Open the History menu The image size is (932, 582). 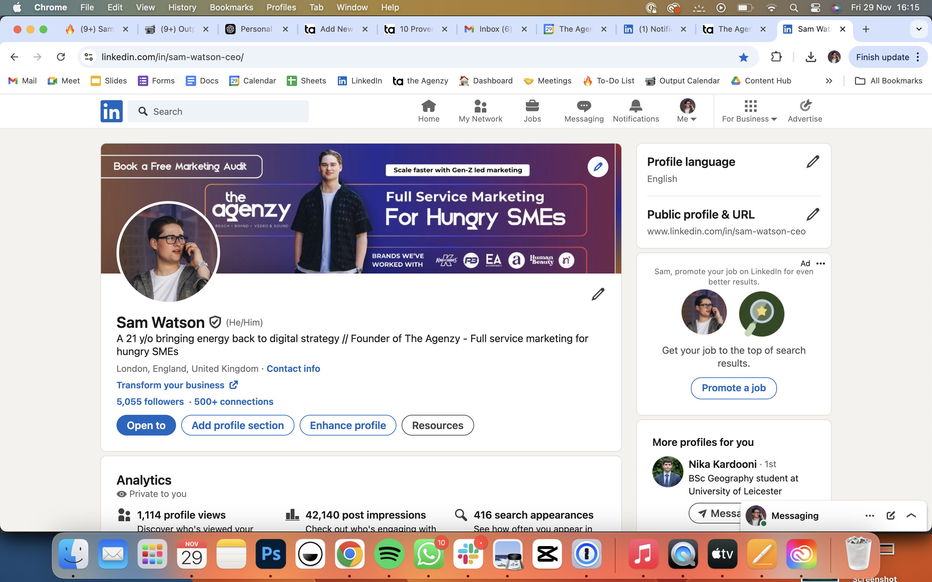coord(182,7)
